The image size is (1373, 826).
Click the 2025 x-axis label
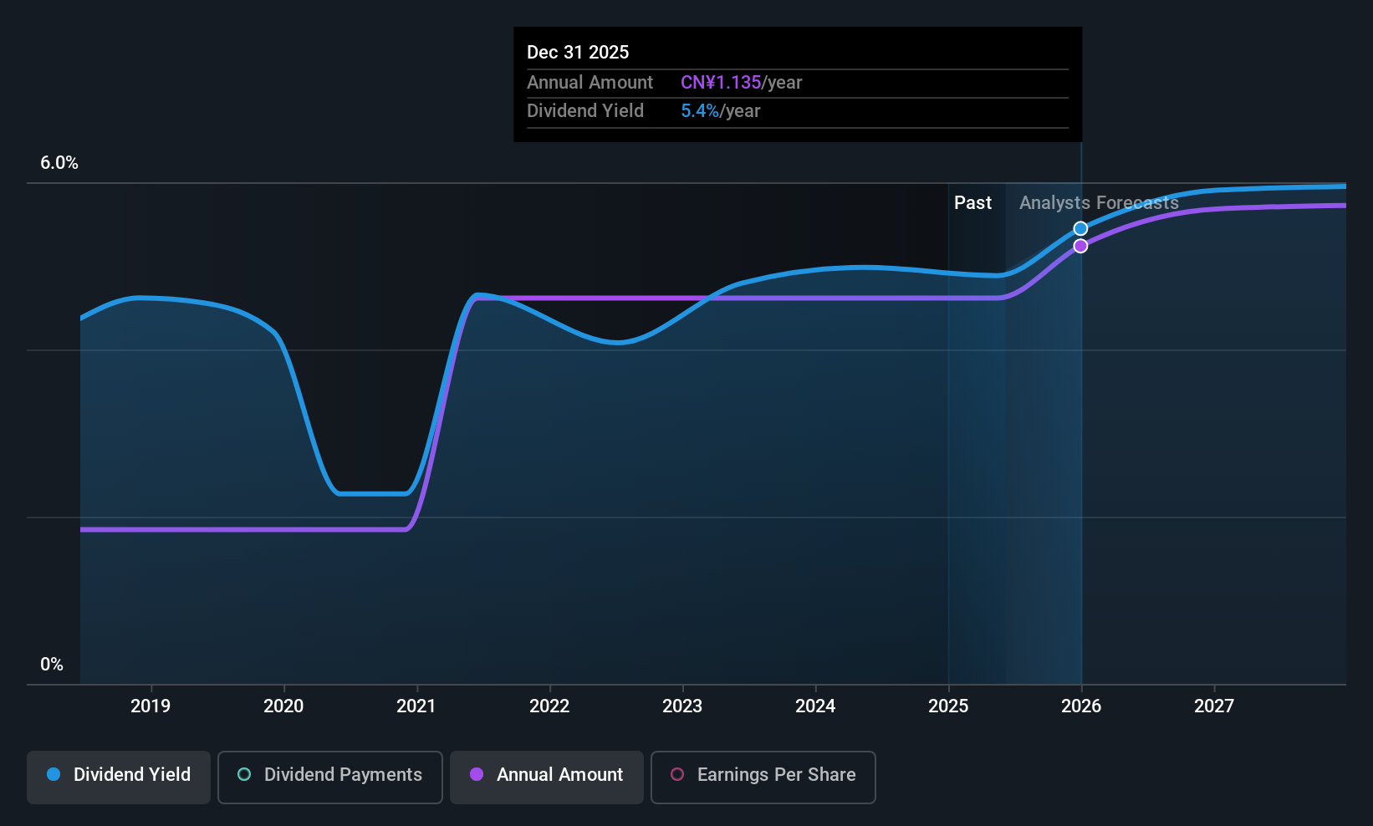(948, 706)
